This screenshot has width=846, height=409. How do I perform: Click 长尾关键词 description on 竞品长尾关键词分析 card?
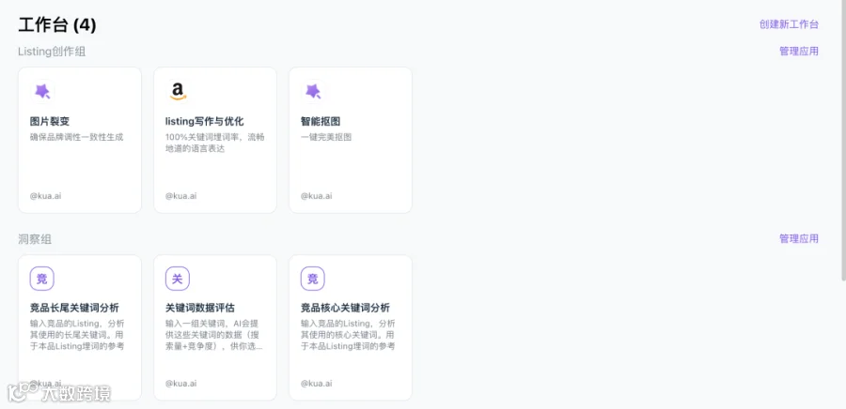tap(77, 335)
